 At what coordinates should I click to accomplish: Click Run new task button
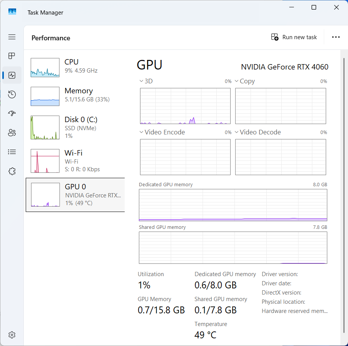pyautogui.click(x=294, y=37)
